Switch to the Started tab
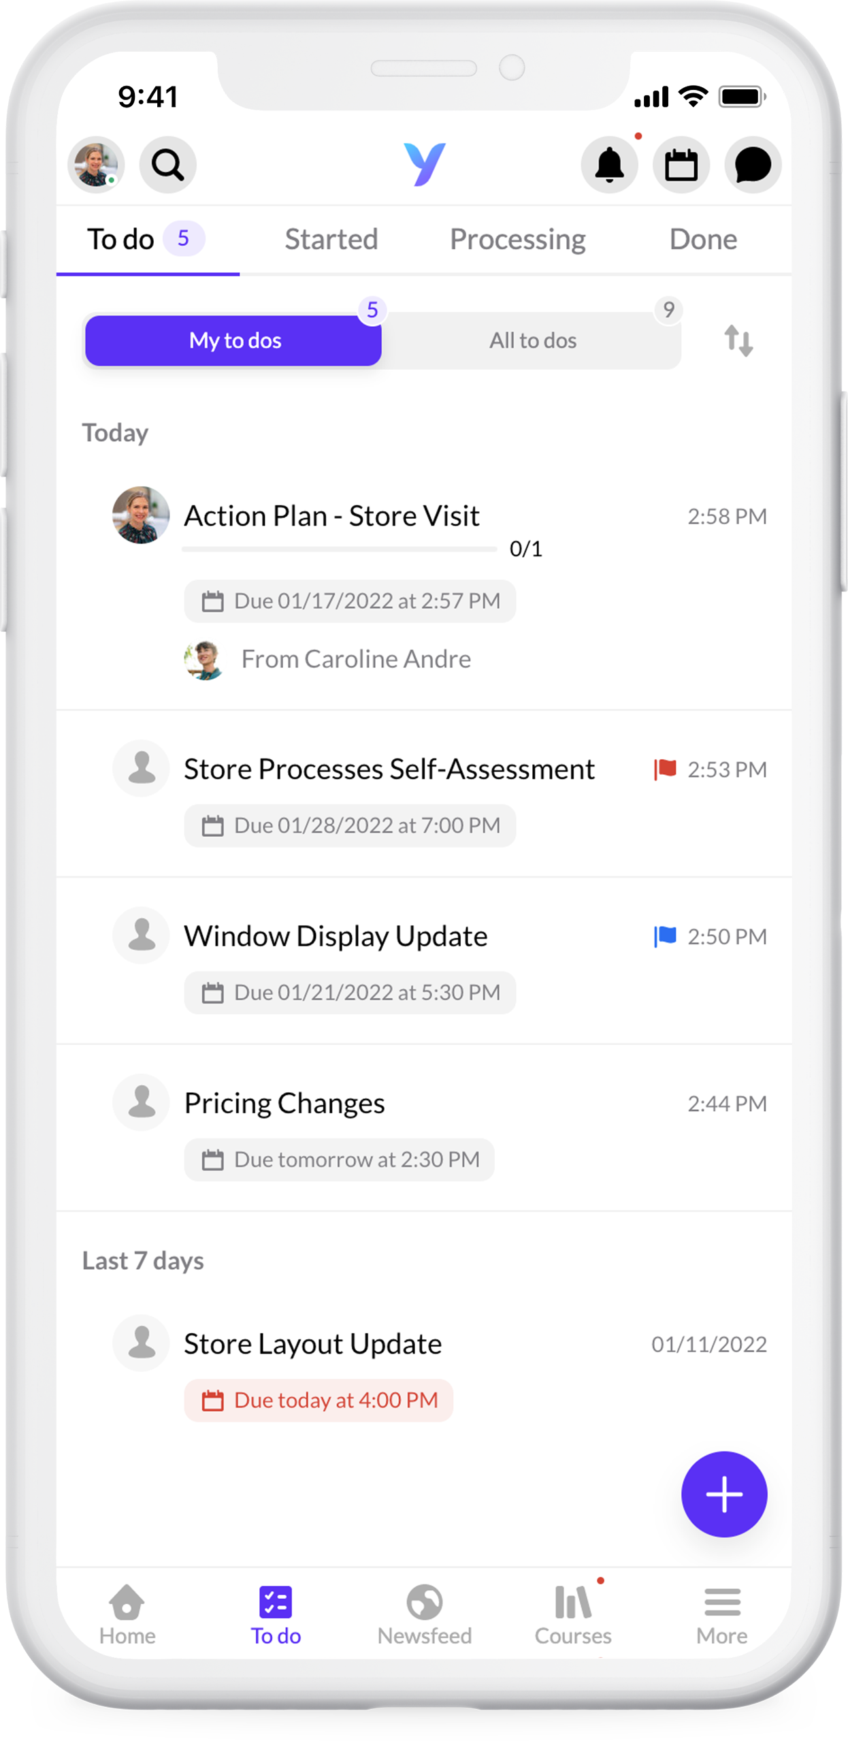 pyautogui.click(x=331, y=240)
